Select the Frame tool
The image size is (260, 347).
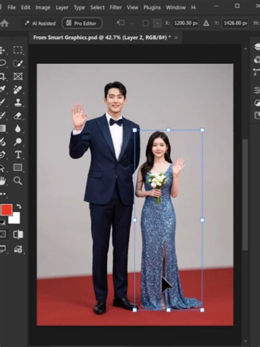pyautogui.click(x=18, y=77)
